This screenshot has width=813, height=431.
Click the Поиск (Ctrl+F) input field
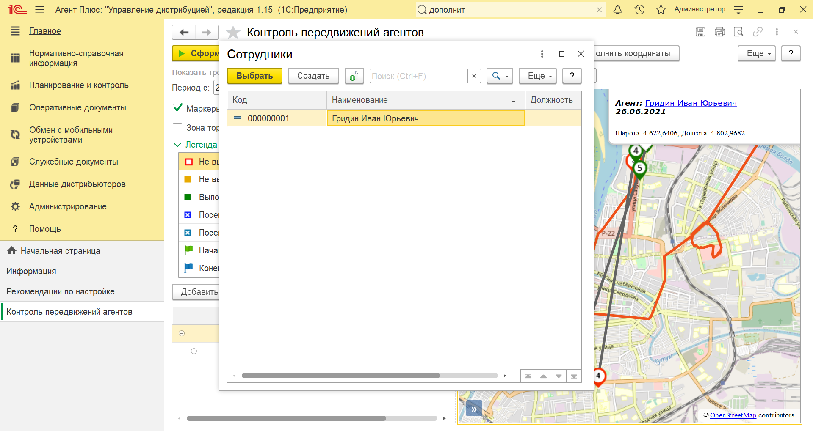(x=419, y=76)
